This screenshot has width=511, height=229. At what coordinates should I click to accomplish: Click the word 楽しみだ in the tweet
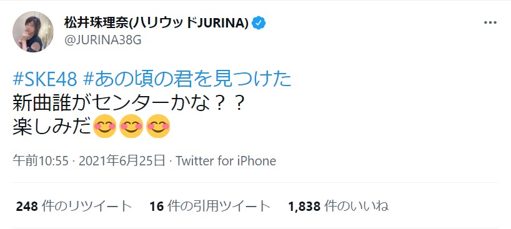(x=52, y=127)
